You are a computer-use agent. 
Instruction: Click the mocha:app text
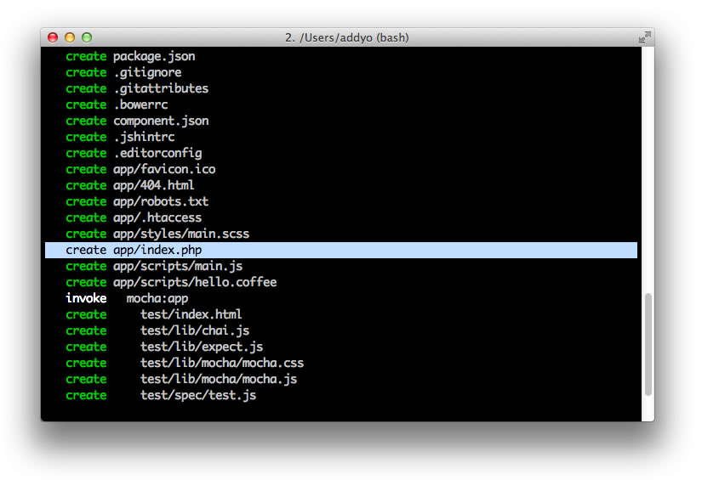(x=157, y=298)
